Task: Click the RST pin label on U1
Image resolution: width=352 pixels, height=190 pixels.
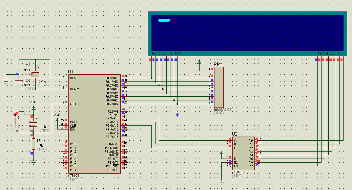Action: tap(73, 104)
